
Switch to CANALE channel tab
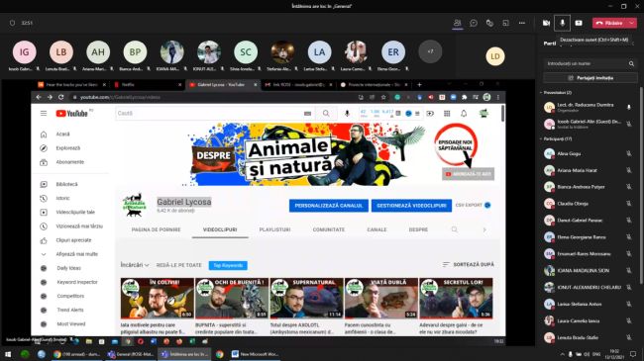[x=376, y=229]
